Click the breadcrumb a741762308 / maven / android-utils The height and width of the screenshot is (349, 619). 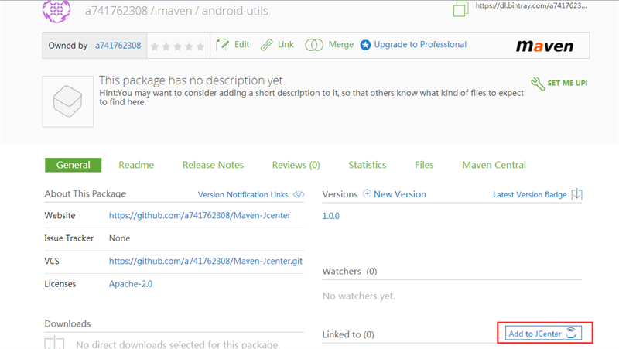click(176, 11)
